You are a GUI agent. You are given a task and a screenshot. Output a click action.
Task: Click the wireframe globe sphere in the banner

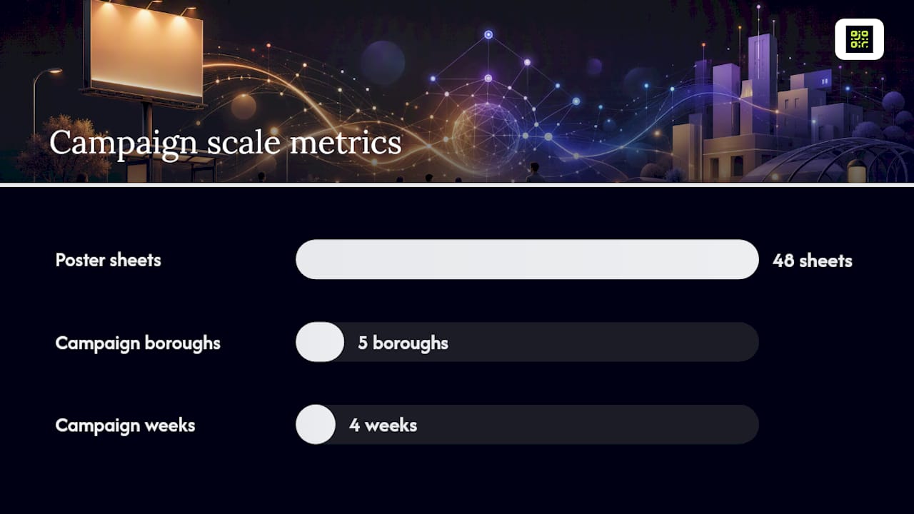(x=486, y=132)
